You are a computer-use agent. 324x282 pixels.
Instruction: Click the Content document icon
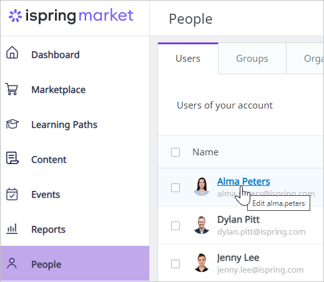pos(12,158)
